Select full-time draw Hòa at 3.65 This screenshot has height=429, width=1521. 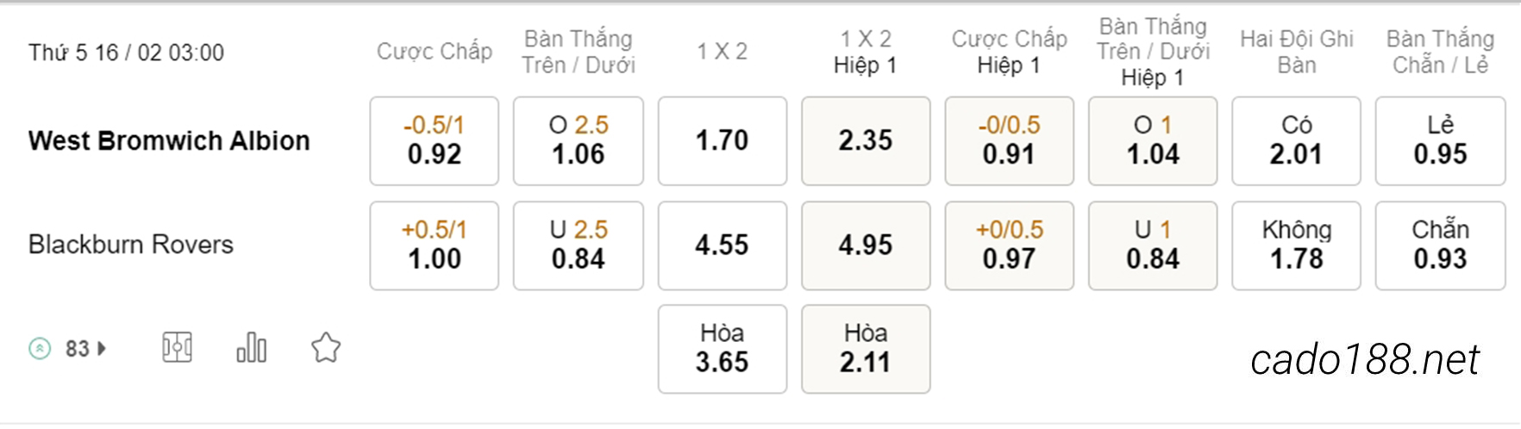point(723,349)
